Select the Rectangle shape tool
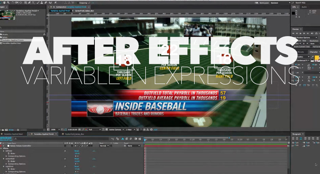Image resolution: width=320 pixels, height=174 pixels. pos(25,3)
